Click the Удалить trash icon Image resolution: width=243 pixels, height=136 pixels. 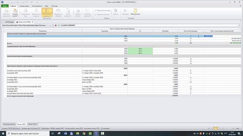pyautogui.click(x=115, y=12)
